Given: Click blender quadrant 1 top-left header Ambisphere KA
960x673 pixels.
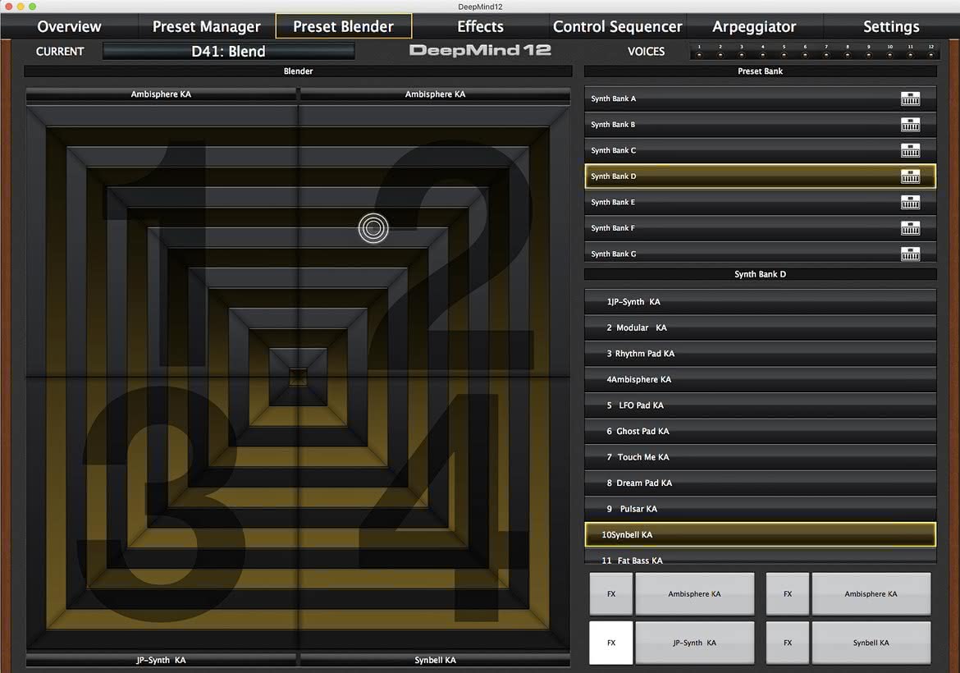Looking at the screenshot, I should [x=161, y=94].
